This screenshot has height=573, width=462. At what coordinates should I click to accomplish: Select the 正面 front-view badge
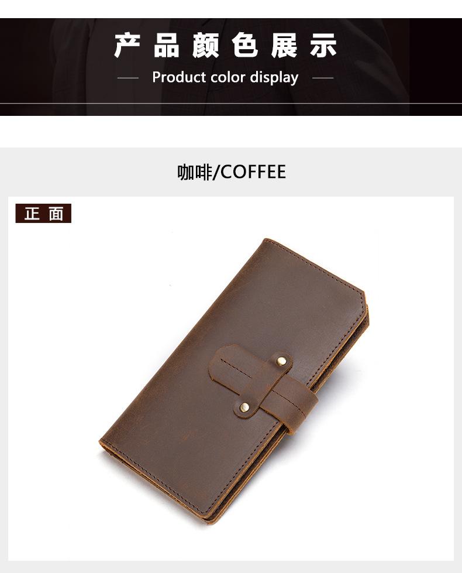[43, 214]
